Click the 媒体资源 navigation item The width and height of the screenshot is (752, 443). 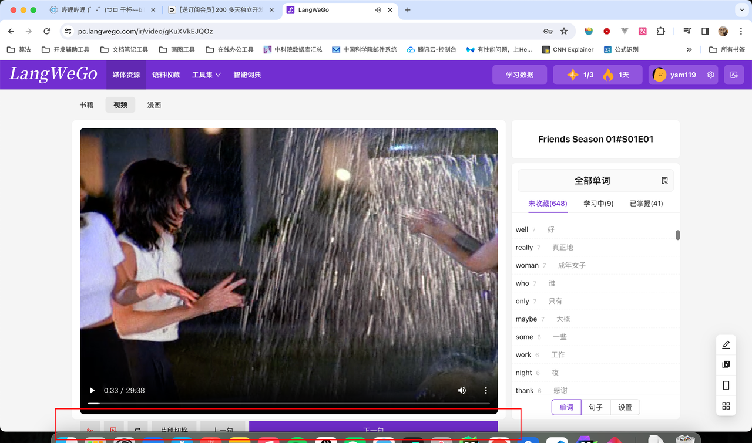coord(126,75)
